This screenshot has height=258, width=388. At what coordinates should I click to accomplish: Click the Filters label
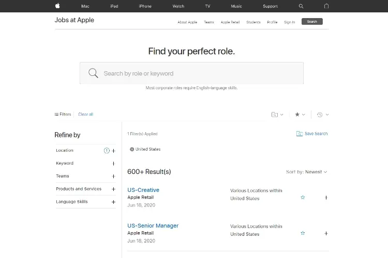(65, 115)
